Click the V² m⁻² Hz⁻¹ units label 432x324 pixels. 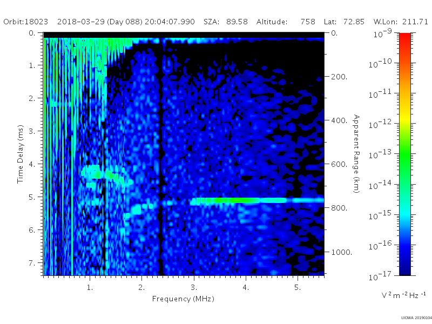403,295
